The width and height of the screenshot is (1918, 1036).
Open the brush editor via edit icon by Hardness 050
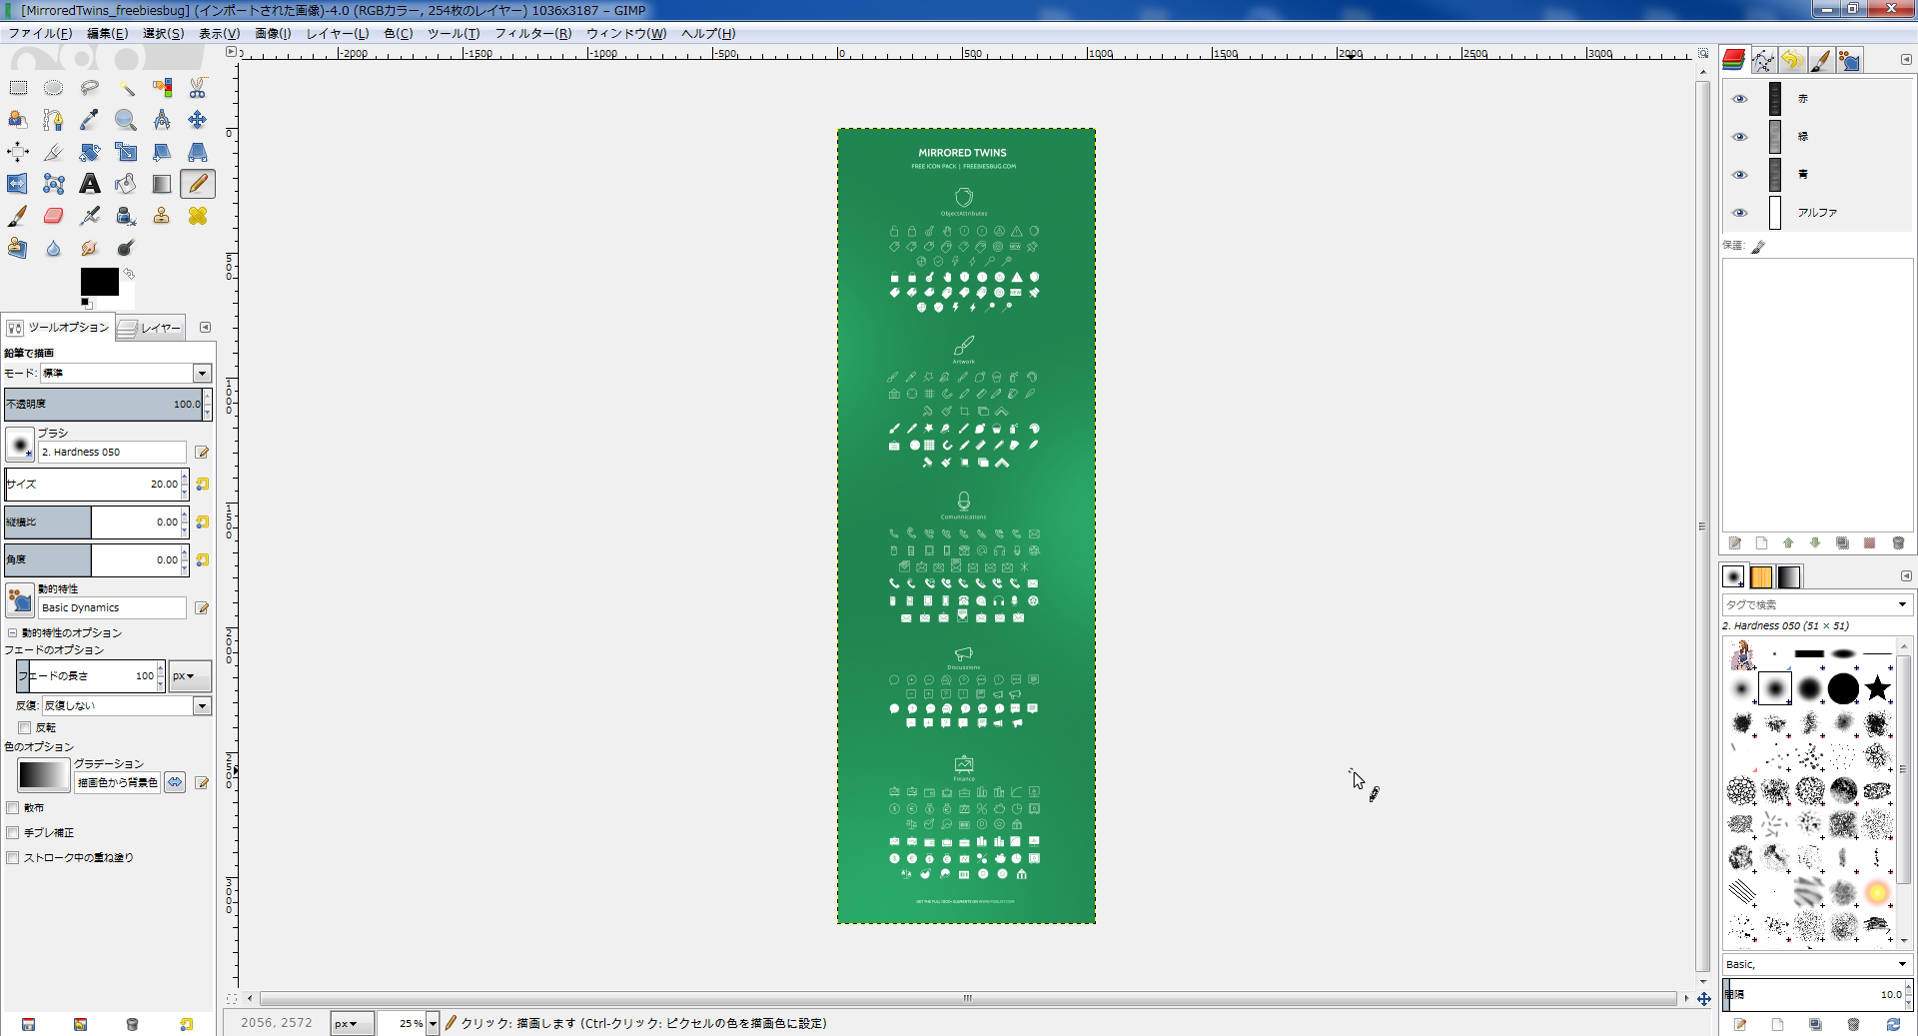click(202, 452)
